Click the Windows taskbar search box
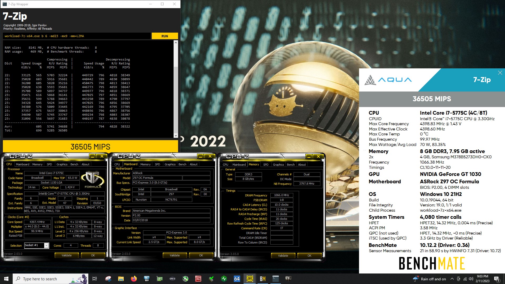Screen dimensions: 505x284 [50, 279]
